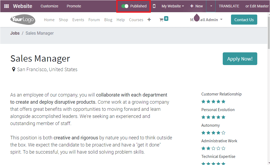Click the plus icon beside New
Image resolution: width=270 pixels, height=165 pixels.
point(192,6)
